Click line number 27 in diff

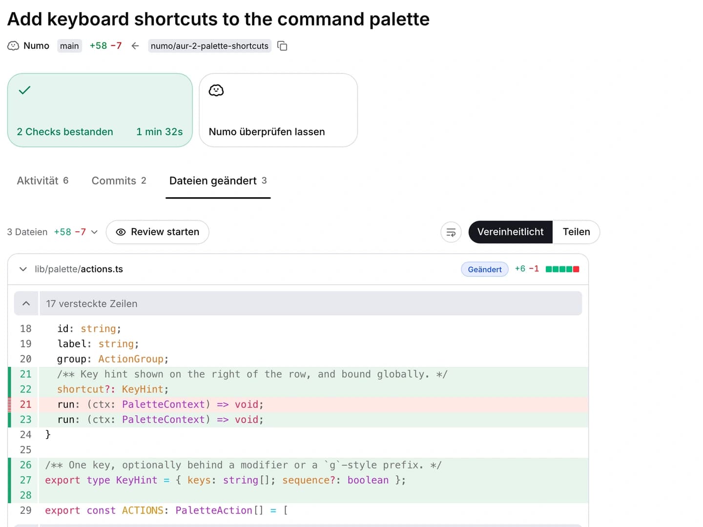pyautogui.click(x=25, y=480)
